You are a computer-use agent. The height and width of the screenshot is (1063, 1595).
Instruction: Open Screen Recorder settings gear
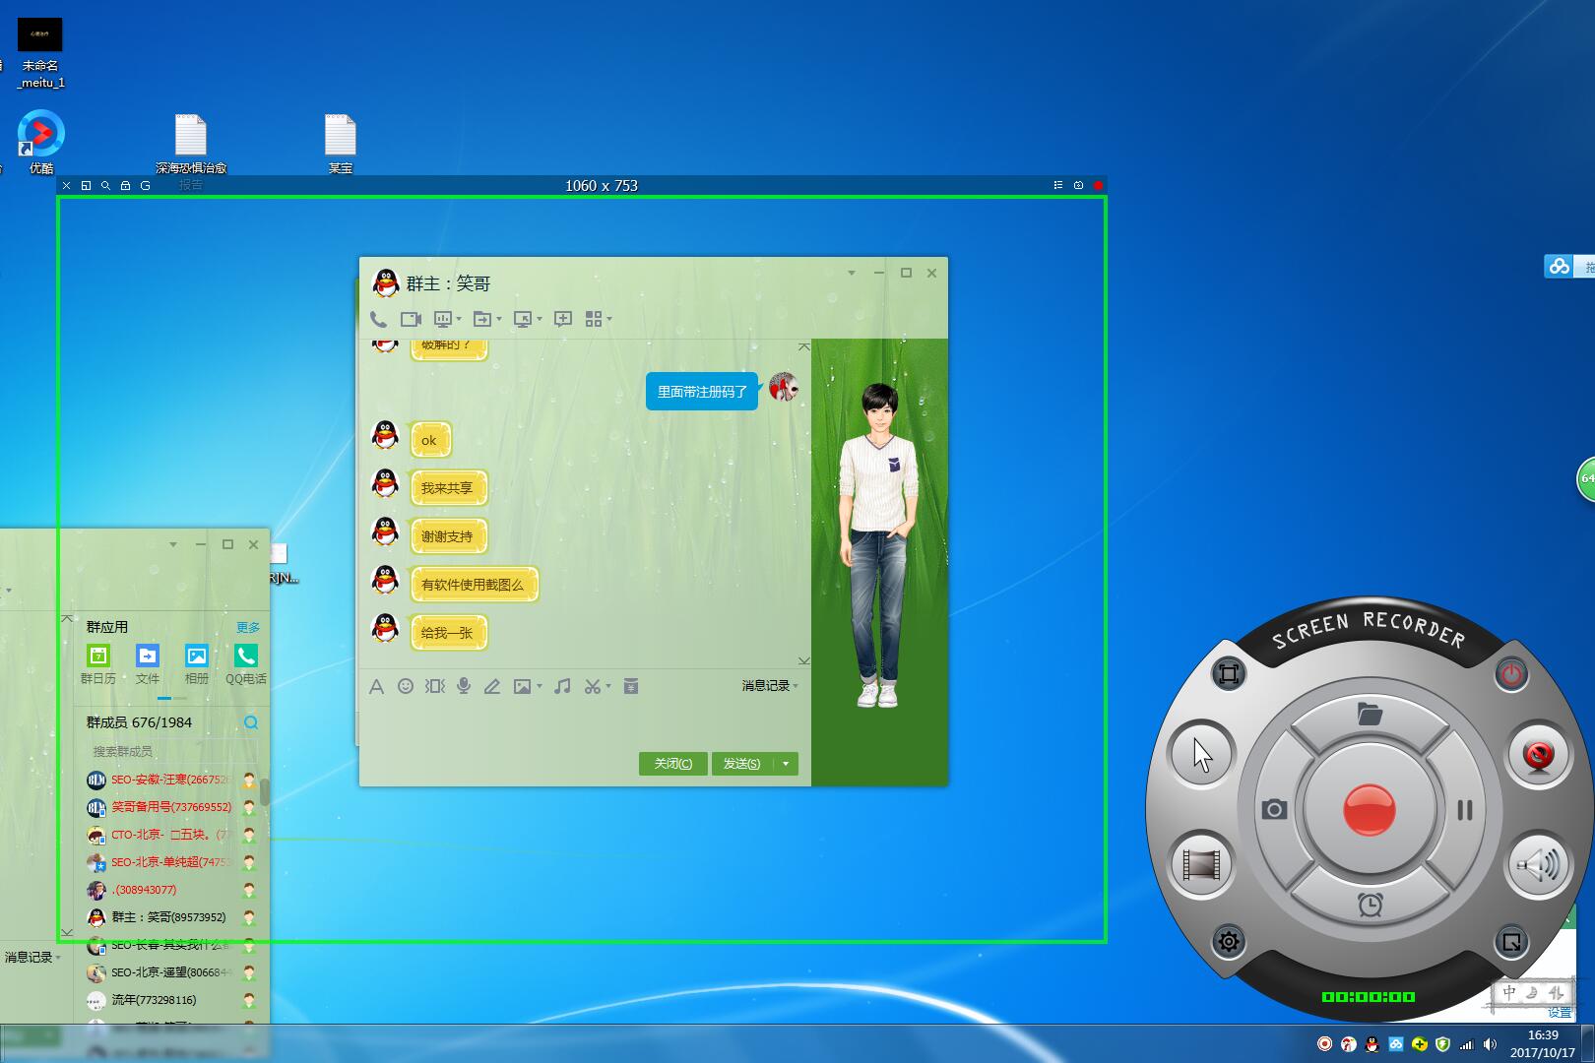1229,942
